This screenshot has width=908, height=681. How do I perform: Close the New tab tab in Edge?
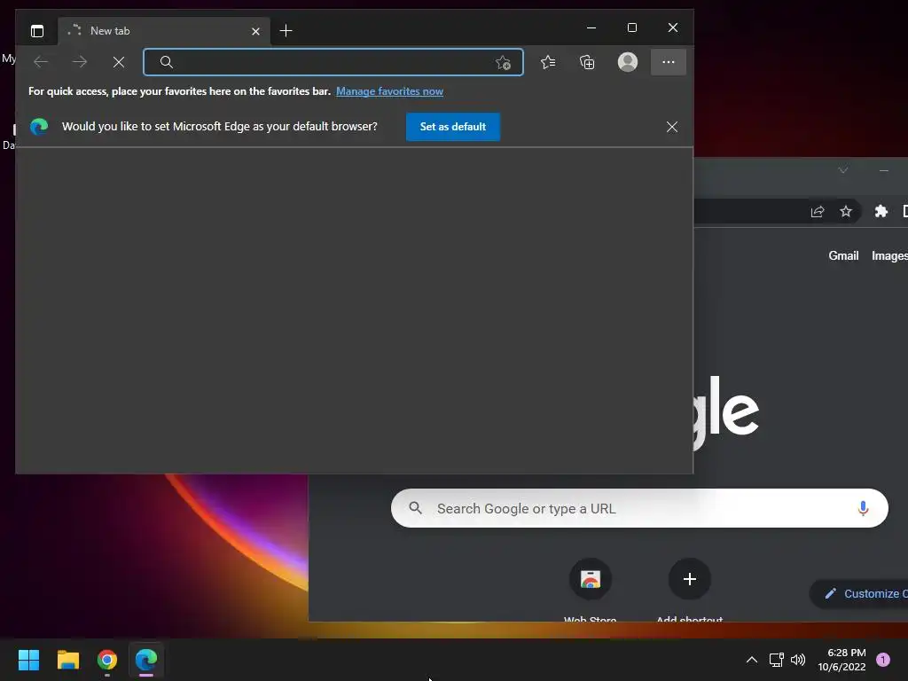point(255,31)
